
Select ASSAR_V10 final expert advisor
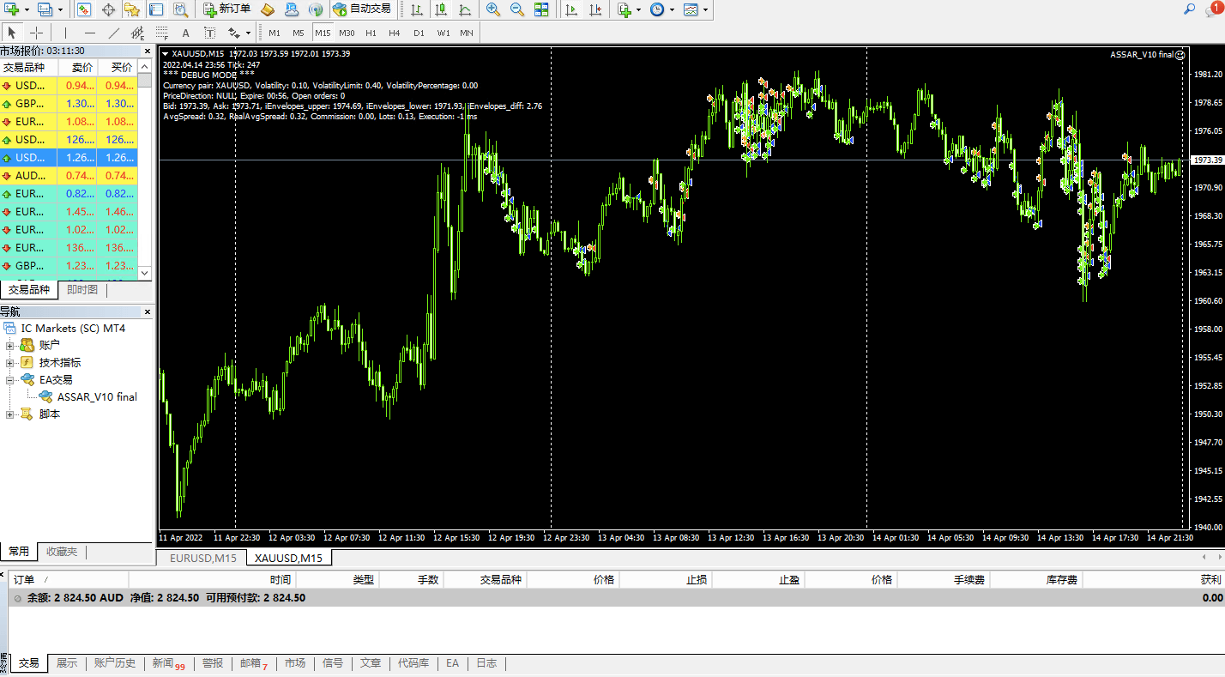97,396
